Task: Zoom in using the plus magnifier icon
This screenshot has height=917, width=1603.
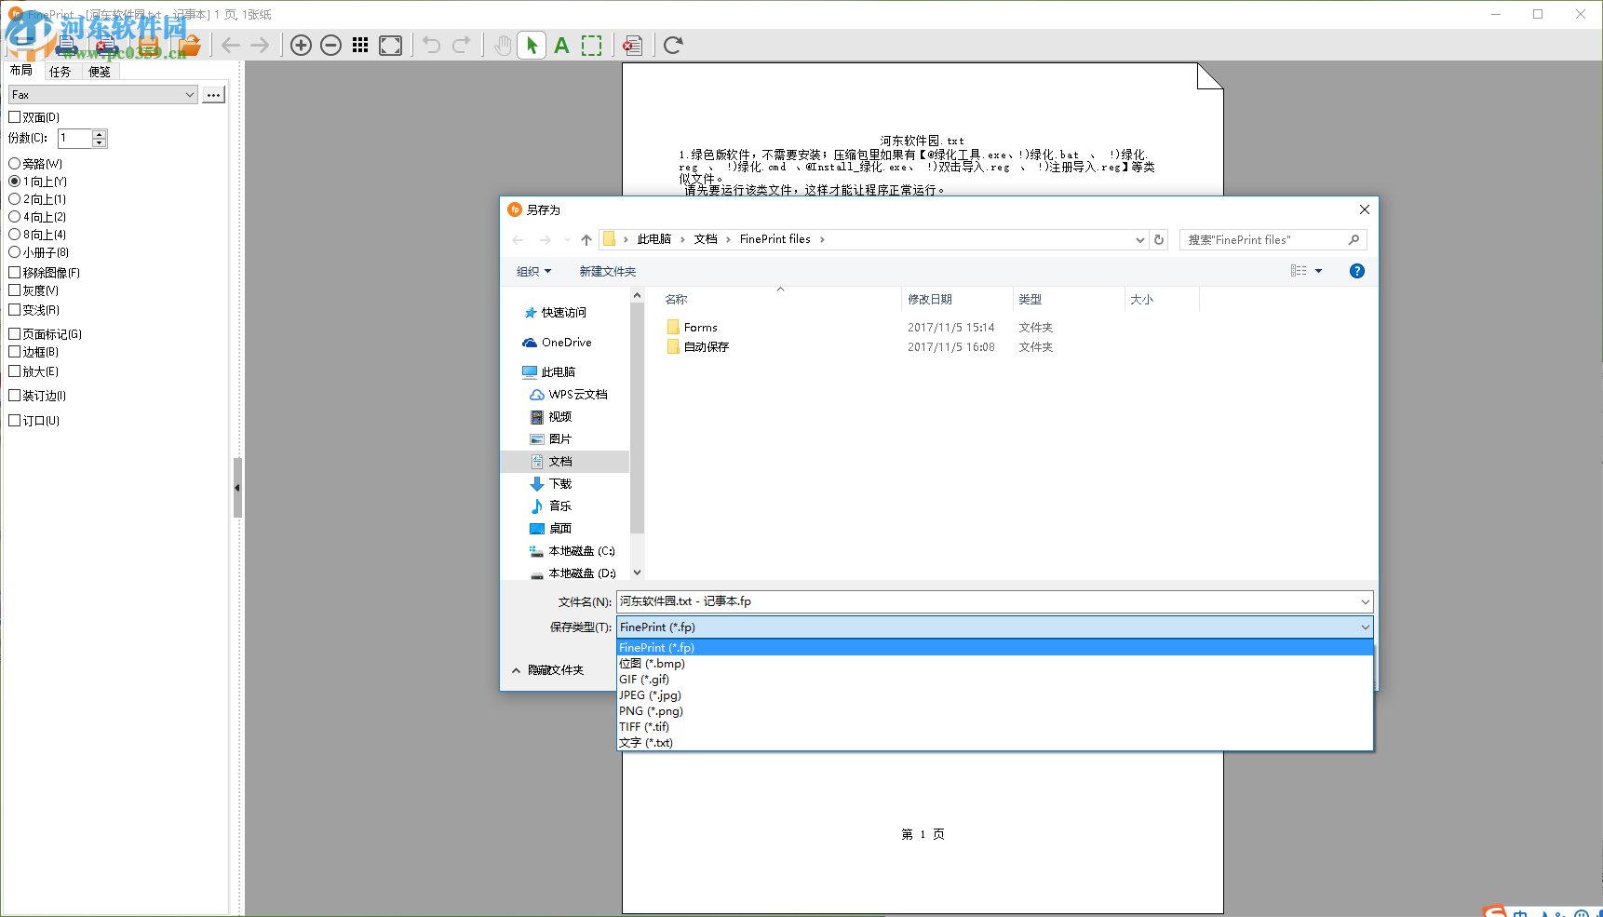Action: 300,44
